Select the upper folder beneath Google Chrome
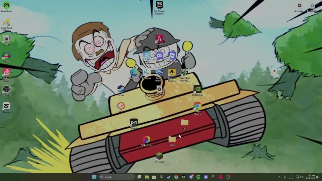Image resolution: width=322 pixels, height=181 pixels. [185, 124]
